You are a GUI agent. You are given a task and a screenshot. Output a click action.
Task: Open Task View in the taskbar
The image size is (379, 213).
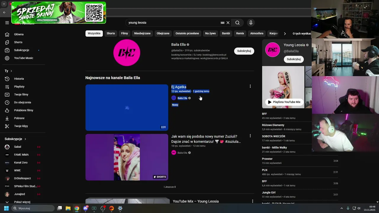60,208
